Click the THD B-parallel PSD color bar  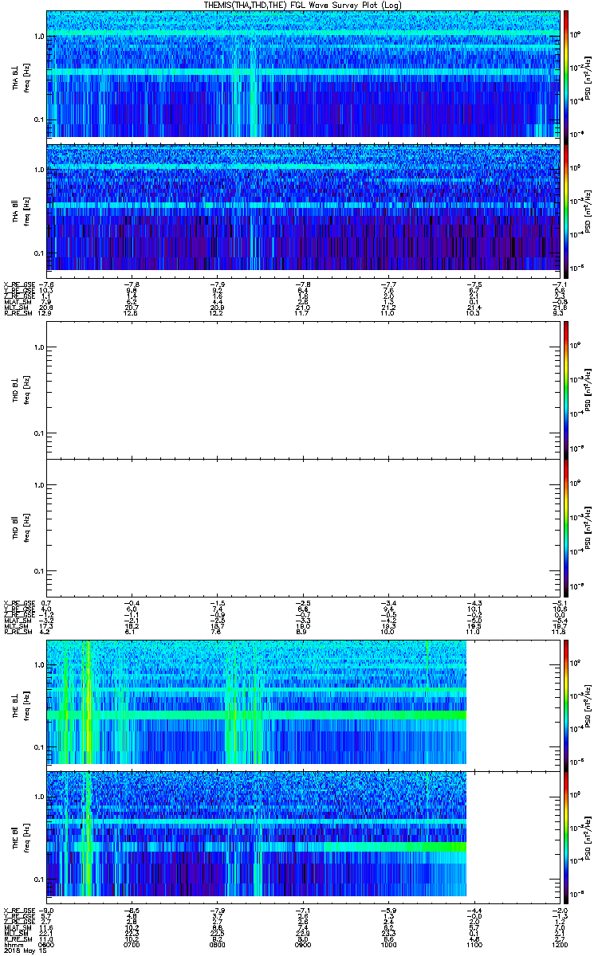click(566, 527)
